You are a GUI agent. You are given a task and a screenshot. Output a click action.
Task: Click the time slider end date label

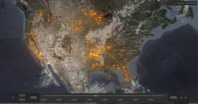173,98
